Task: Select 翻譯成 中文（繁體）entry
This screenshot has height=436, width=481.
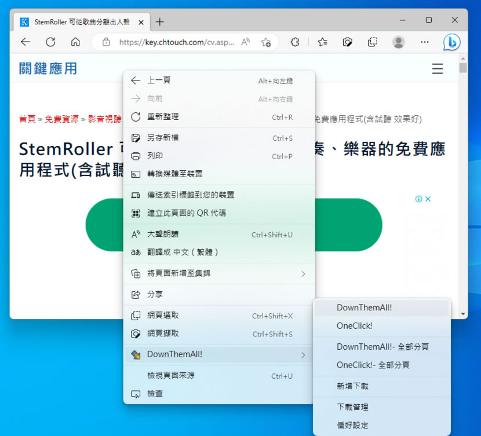Action: [219, 252]
